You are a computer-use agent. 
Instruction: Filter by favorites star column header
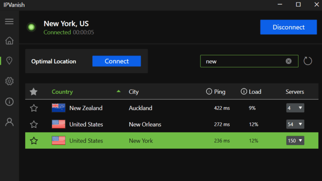pyautogui.click(x=34, y=92)
